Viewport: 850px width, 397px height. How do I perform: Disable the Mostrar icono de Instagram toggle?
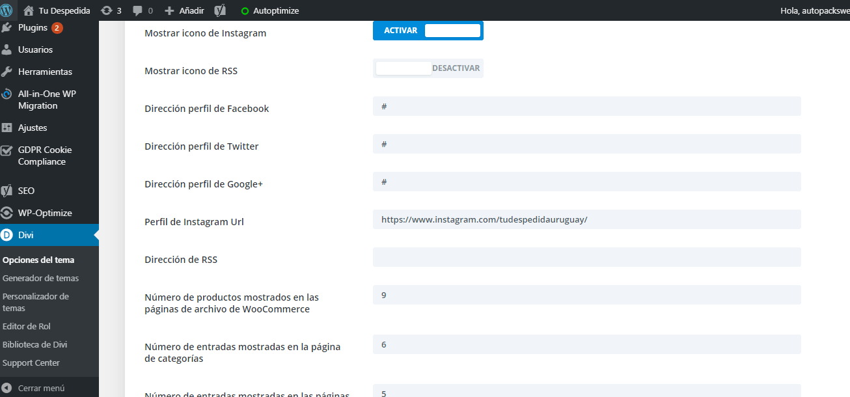tap(428, 31)
